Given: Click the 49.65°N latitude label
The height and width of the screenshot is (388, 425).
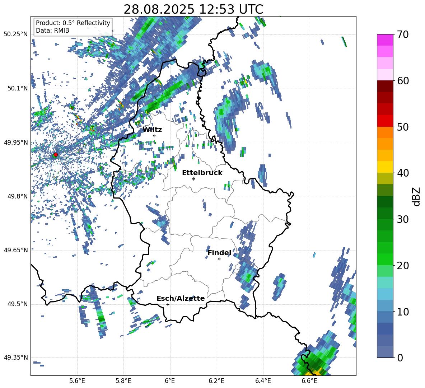Looking at the screenshot, I should click(x=16, y=250).
